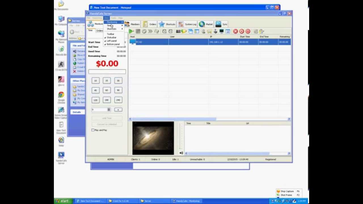Open the Members section
Screen dimensions: 363x204
coord(132,24)
